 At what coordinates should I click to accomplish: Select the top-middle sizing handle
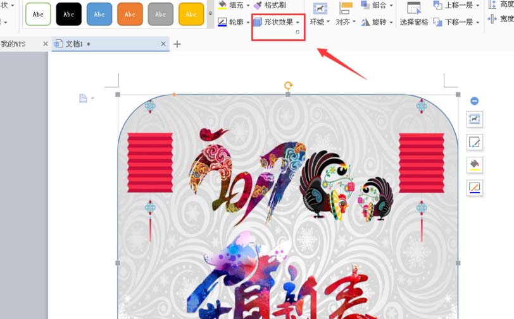288,95
